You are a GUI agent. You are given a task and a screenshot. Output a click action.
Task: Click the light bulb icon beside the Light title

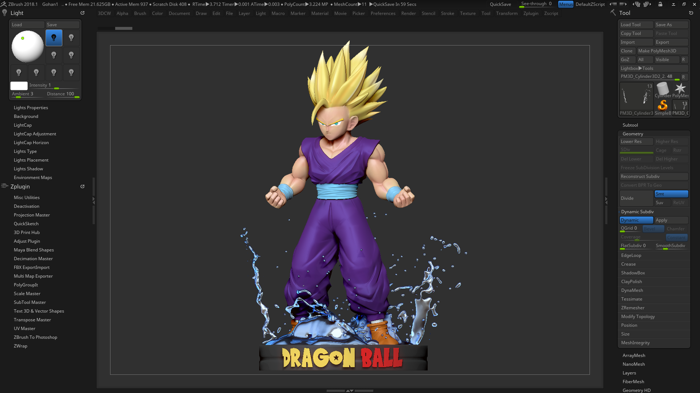(x=4, y=12)
